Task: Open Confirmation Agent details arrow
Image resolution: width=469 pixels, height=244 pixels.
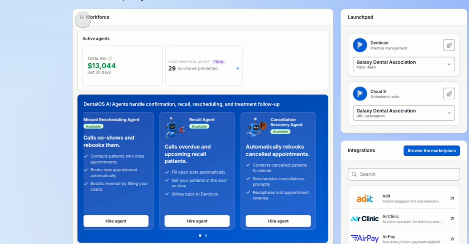Action: 237,68
